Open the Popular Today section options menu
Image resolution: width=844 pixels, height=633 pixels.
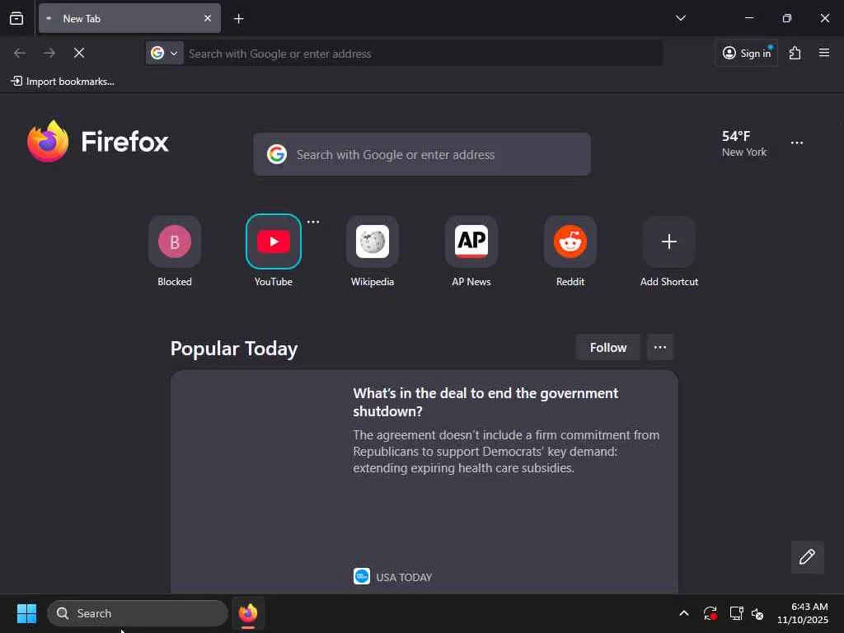[x=660, y=347]
